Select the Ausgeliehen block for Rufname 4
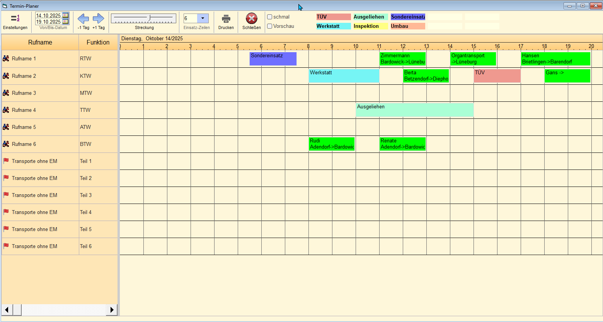603x322 pixels. click(x=414, y=110)
